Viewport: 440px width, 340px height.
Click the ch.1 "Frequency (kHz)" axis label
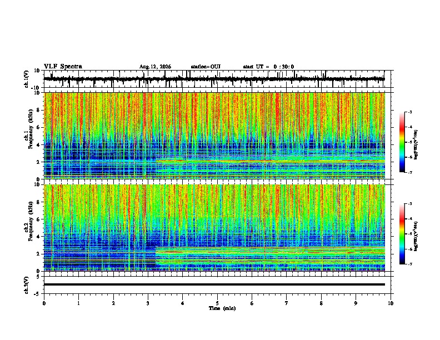pyautogui.click(x=31, y=129)
